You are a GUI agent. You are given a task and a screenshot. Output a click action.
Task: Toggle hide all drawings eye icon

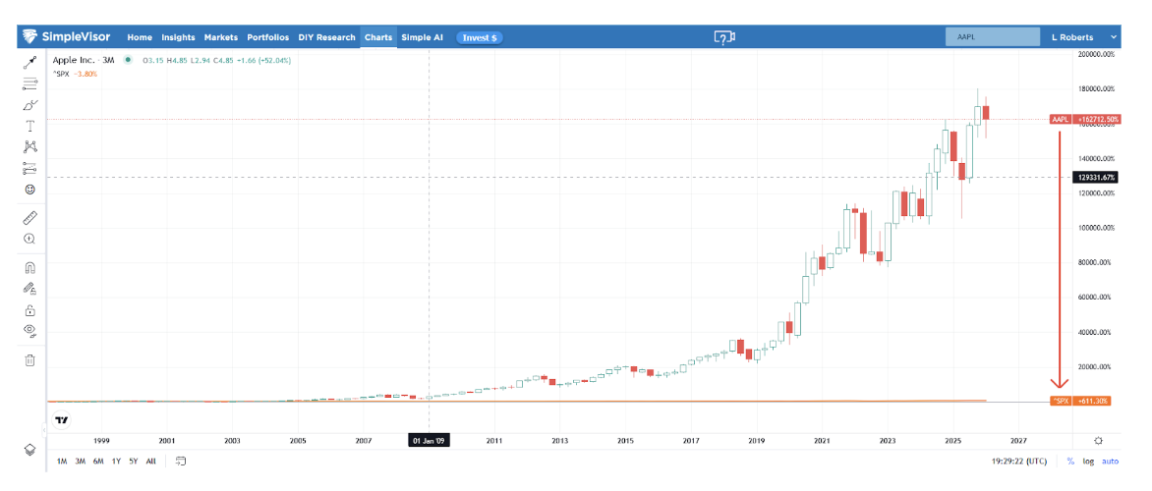[30, 330]
